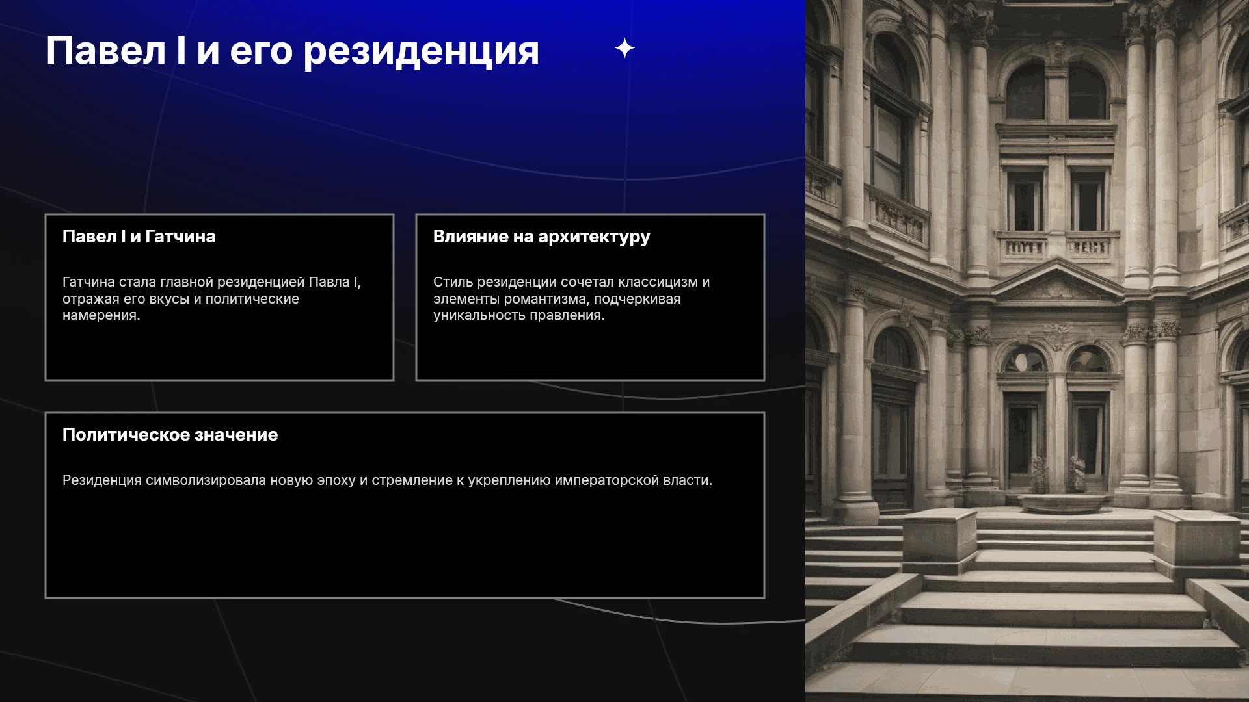
Task: Click the tall column on the photo's left
Action: click(x=853, y=260)
